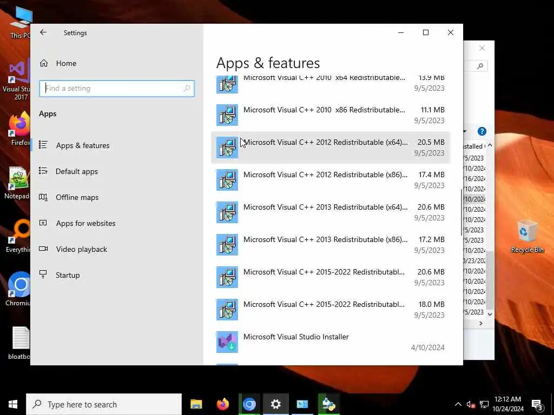Image resolution: width=554 pixels, height=415 pixels.
Task: Open Firefox from the taskbar
Action: click(222, 404)
